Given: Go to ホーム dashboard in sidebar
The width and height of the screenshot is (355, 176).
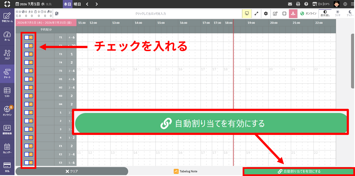Looking at the screenshot, I should tap(7, 36).
